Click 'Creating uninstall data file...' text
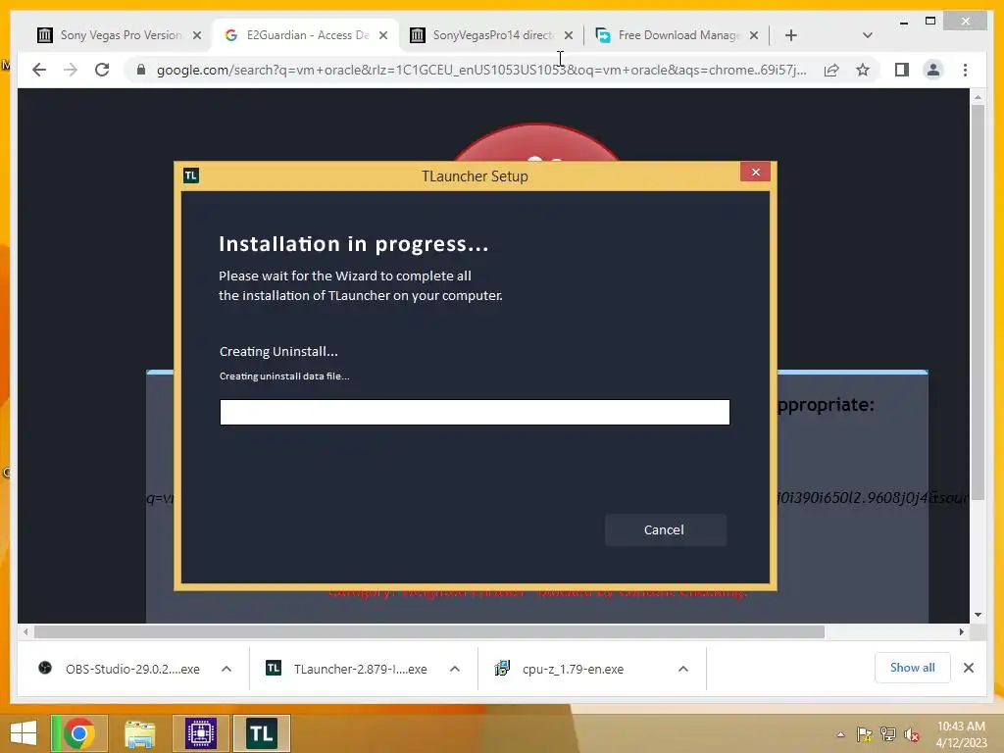Screen dimensions: 1004x753 pos(284,376)
